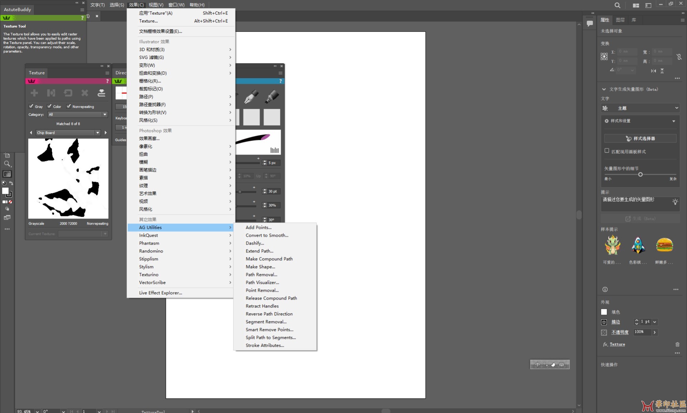
Task: Open the stroke weight dropdown arrow
Action: tap(654, 322)
